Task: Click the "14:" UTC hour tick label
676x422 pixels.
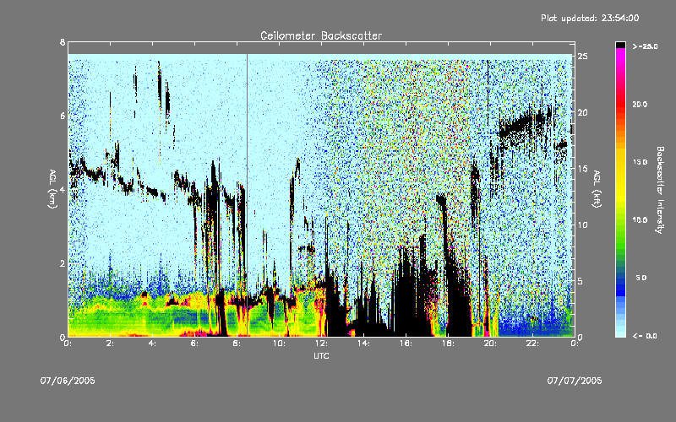Action: [363, 344]
